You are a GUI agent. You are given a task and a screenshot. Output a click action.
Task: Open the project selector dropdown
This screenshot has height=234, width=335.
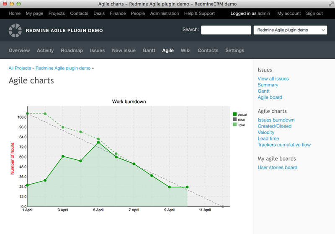click(290, 30)
